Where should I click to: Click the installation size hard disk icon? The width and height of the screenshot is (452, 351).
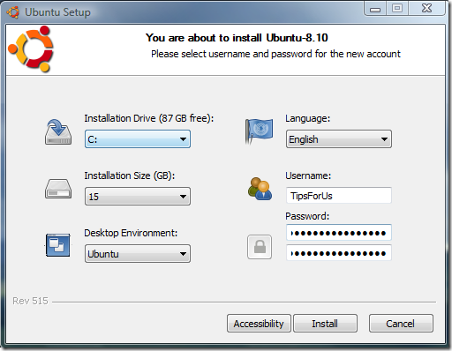58,189
